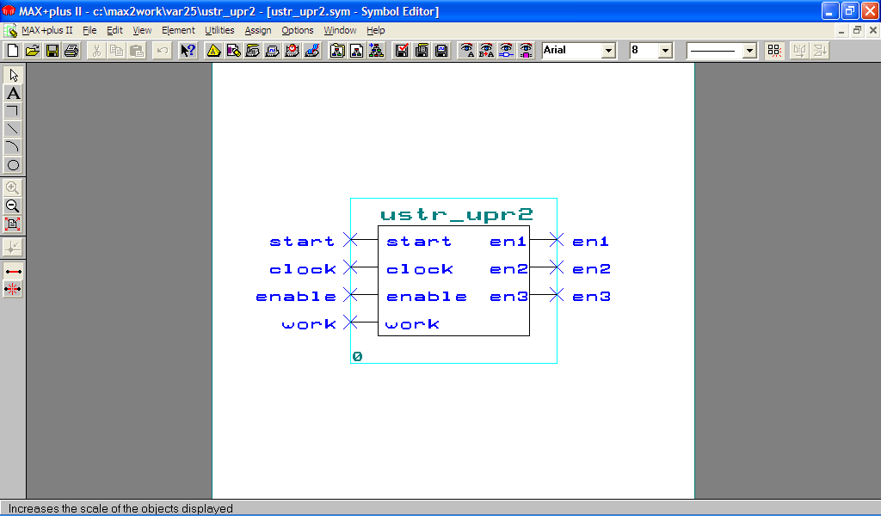Click the context-sensitive help arrow icon

click(x=188, y=51)
